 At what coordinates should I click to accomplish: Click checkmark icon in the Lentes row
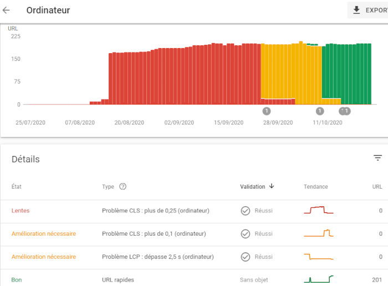(245, 211)
